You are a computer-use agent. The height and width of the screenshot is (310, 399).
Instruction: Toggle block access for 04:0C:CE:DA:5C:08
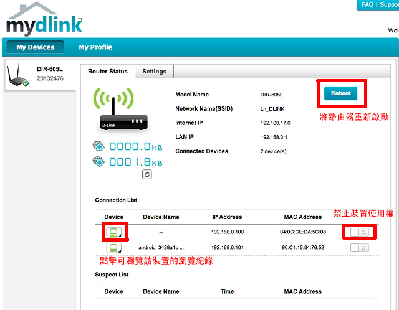(x=359, y=232)
